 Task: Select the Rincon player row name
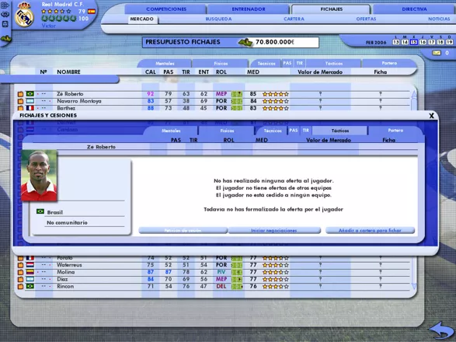[65, 286]
